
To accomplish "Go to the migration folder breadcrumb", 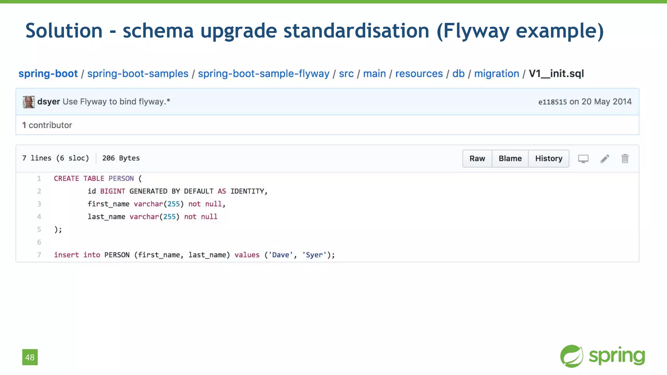I will 497,74.
